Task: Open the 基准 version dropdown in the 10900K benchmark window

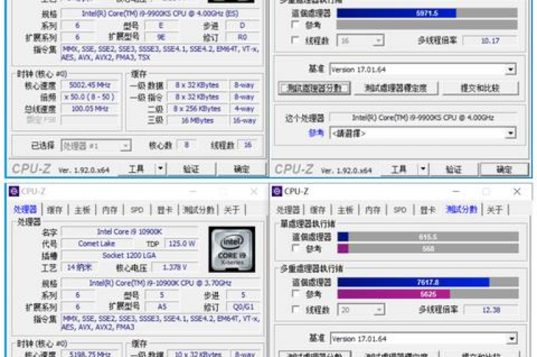Action: [424, 339]
